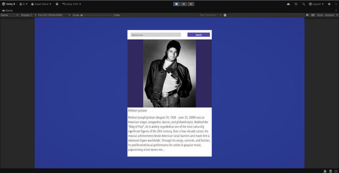Toggle the keyboard shortcuts icon

click(x=313, y=15)
